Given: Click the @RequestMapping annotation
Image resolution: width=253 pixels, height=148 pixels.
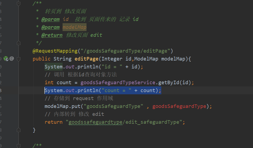Looking at the screenshot, I should click(55, 51).
